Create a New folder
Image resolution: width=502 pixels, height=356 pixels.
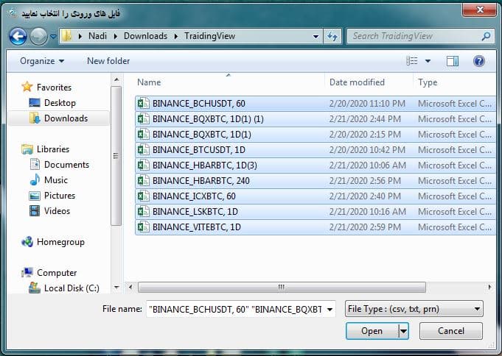pyautogui.click(x=108, y=61)
